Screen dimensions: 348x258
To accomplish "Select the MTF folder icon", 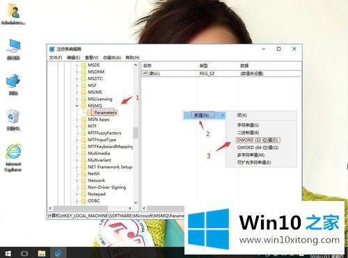I will tap(84, 126).
